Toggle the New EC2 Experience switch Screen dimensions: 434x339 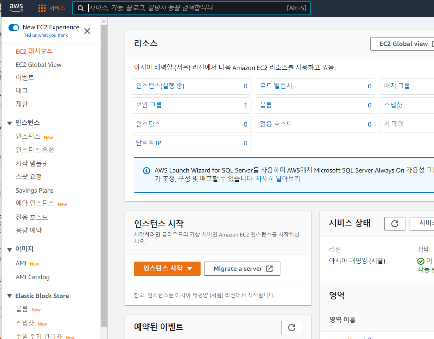(x=14, y=27)
